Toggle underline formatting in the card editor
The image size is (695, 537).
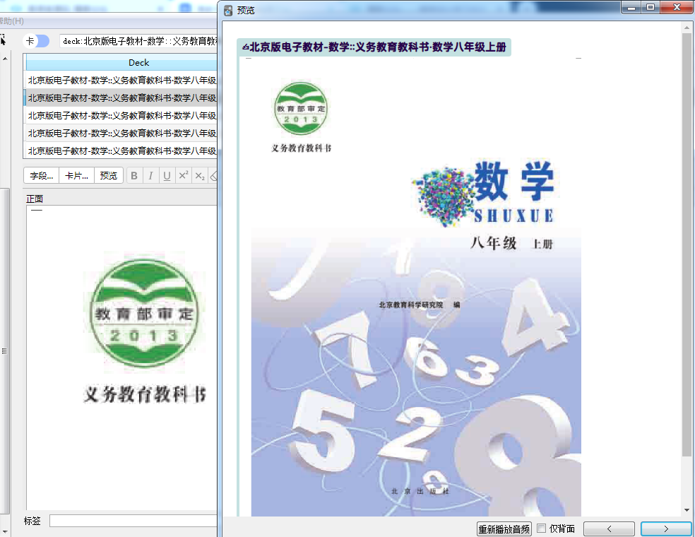(167, 176)
